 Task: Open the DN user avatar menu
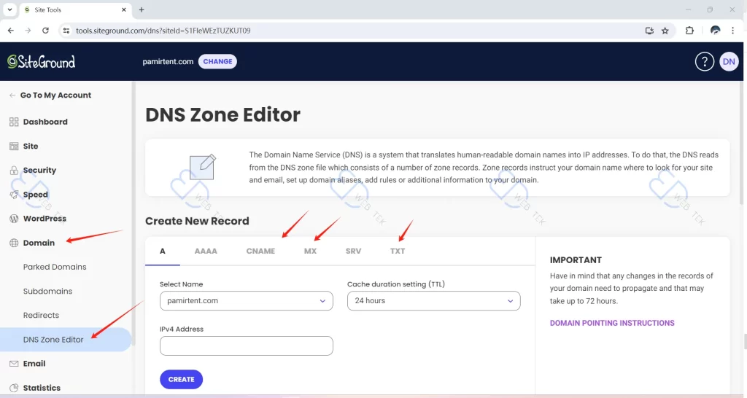(729, 61)
